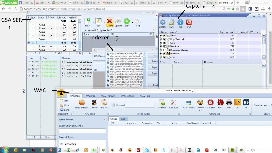Click Captcha Type list scrollbar down arrow

[264, 57]
